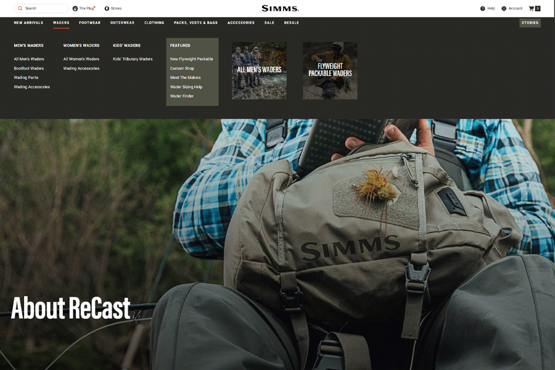Open the Sale menu

tap(269, 23)
